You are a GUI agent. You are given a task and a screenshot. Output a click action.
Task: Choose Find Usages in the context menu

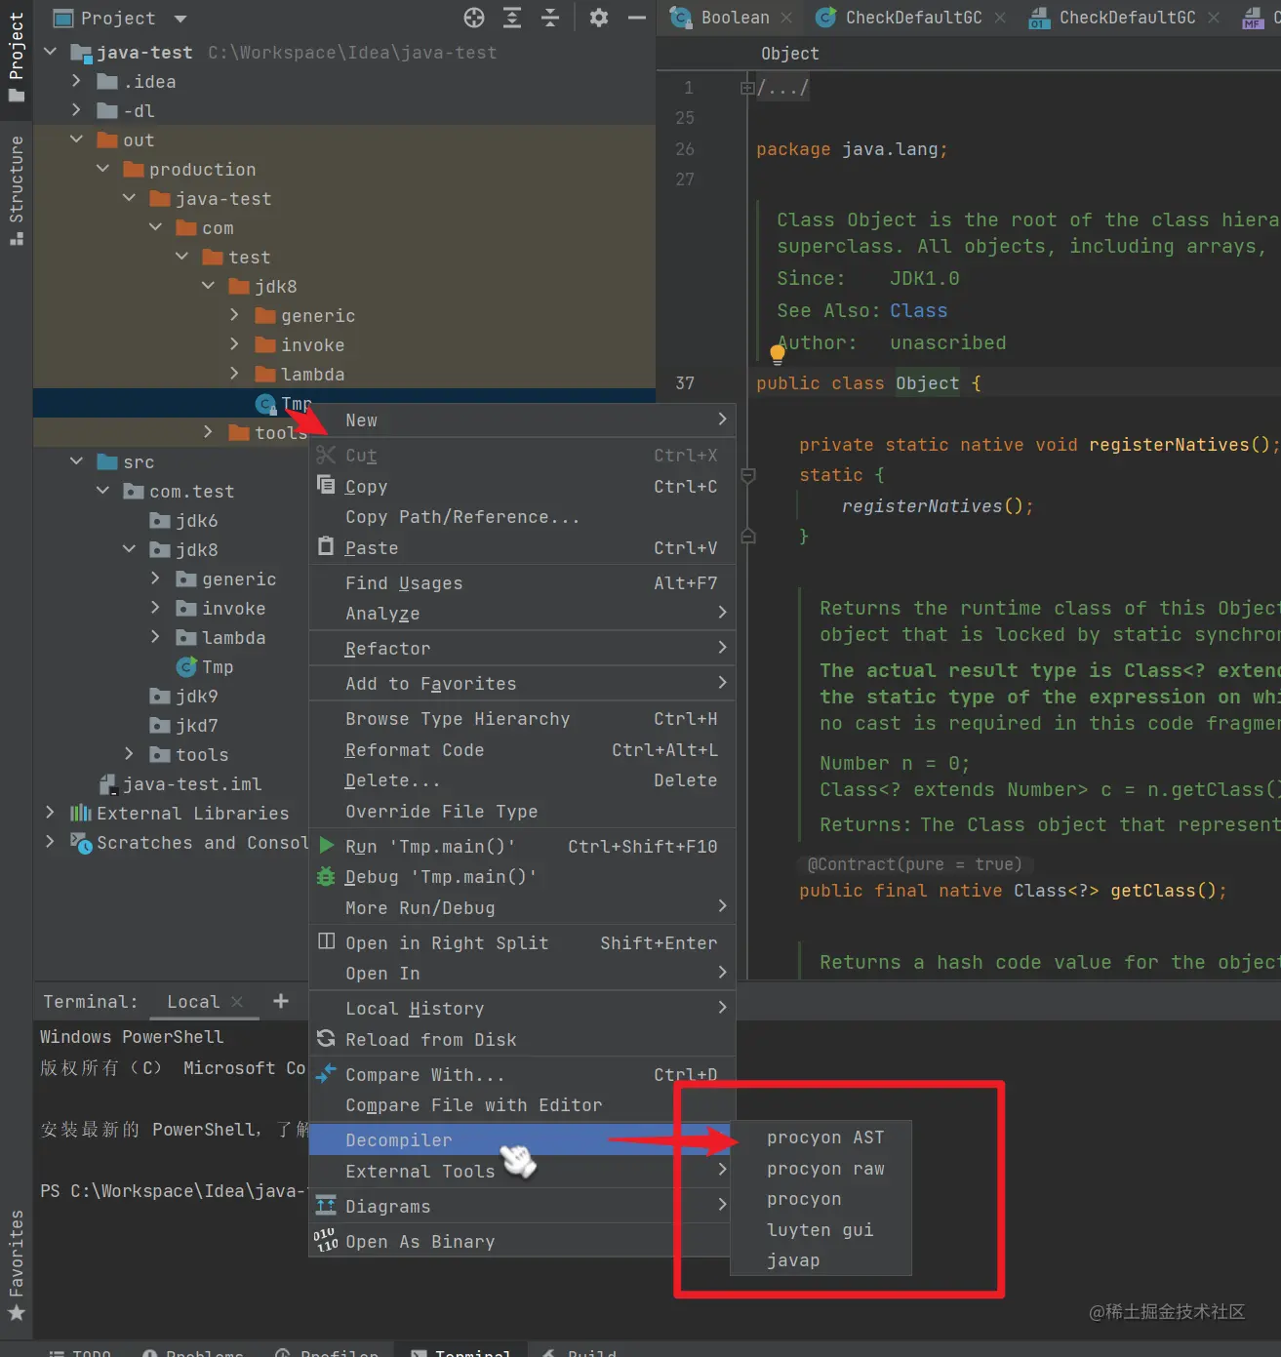403,582
